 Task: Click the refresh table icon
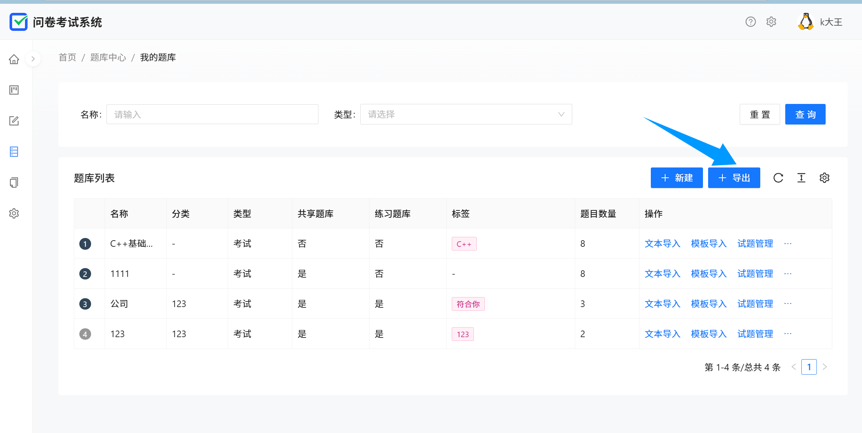pos(778,178)
